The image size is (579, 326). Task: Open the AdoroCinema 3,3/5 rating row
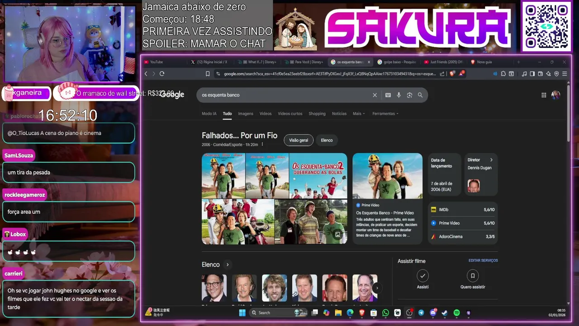(463, 236)
